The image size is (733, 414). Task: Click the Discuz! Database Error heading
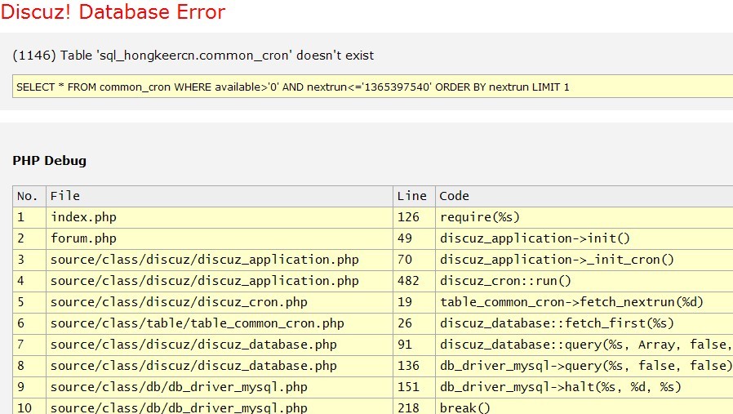tap(113, 11)
